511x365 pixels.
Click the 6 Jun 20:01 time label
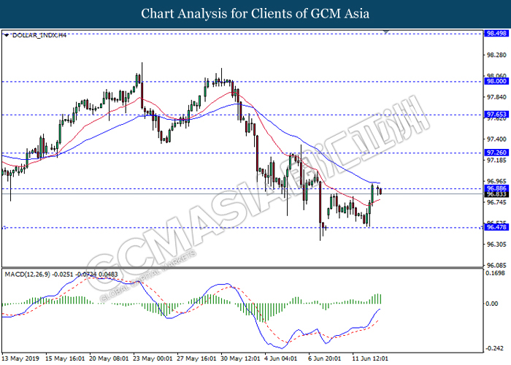click(325, 358)
